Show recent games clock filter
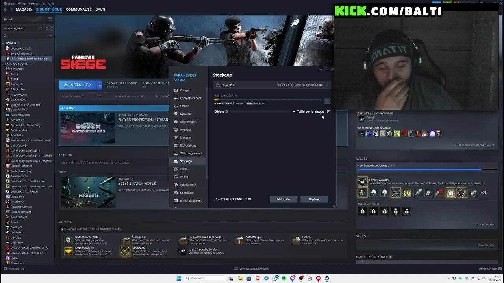This screenshot has height=283, width=504. (x=47, y=28)
